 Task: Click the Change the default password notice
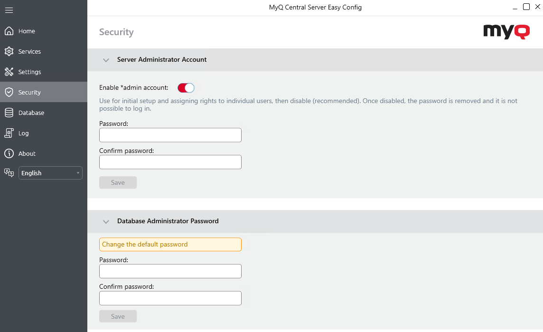pyautogui.click(x=170, y=244)
